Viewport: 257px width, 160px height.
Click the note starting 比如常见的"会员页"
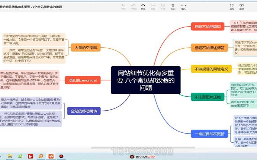(34, 40)
